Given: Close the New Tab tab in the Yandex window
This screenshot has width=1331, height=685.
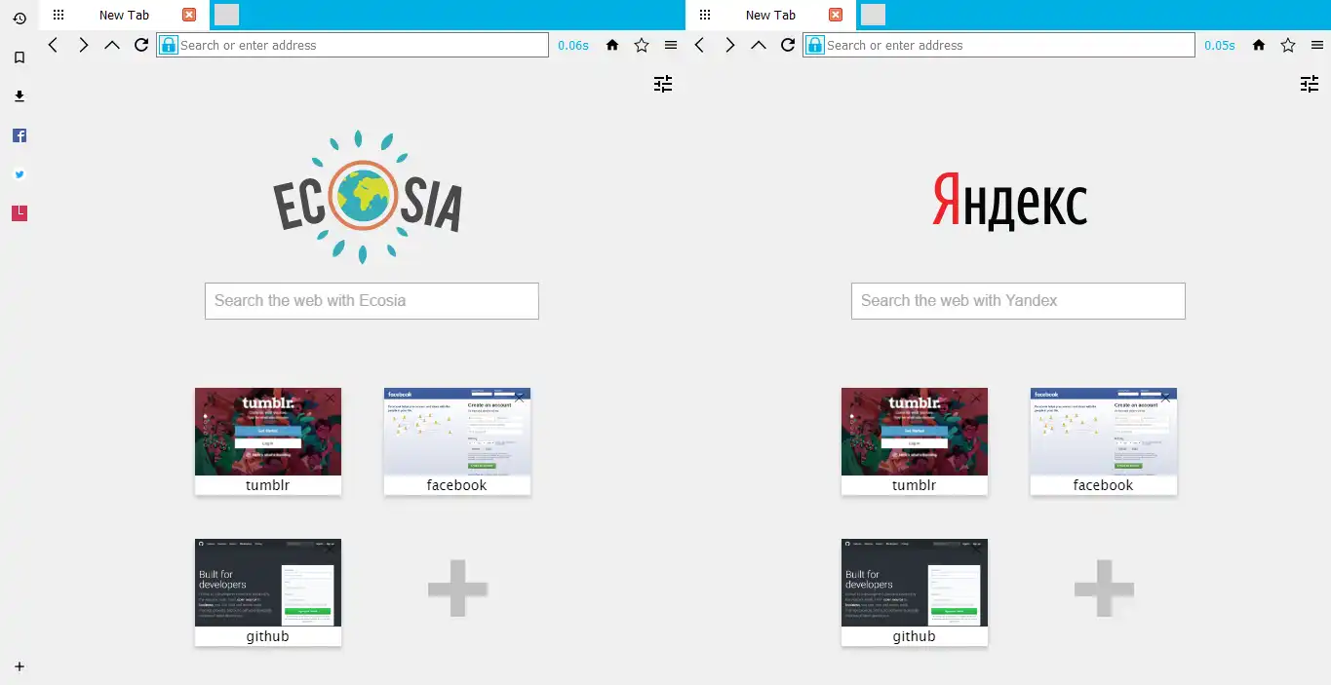Looking at the screenshot, I should tap(836, 15).
